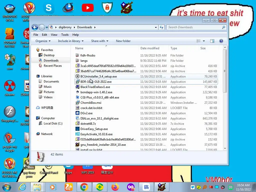The width and height of the screenshot is (256, 192).
Task: Launch Firefox from the taskbar
Action: point(115,187)
